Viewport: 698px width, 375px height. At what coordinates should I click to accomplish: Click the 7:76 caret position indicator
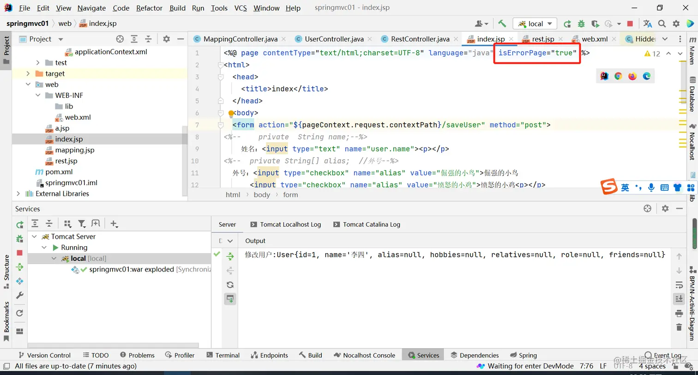tap(586, 366)
